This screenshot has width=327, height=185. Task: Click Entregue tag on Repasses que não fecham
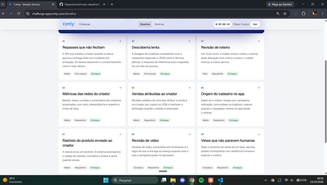click(95, 74)
